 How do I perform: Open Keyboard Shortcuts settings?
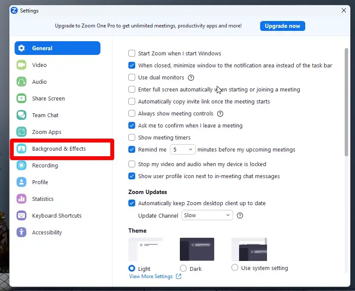[x=58, y=215]
